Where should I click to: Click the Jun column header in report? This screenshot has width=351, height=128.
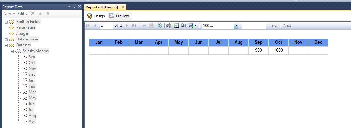(x=199, y=42)
